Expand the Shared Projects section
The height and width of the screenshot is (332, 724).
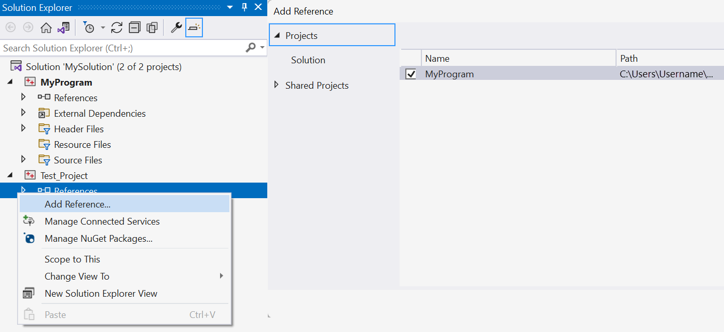pos(277,85)
